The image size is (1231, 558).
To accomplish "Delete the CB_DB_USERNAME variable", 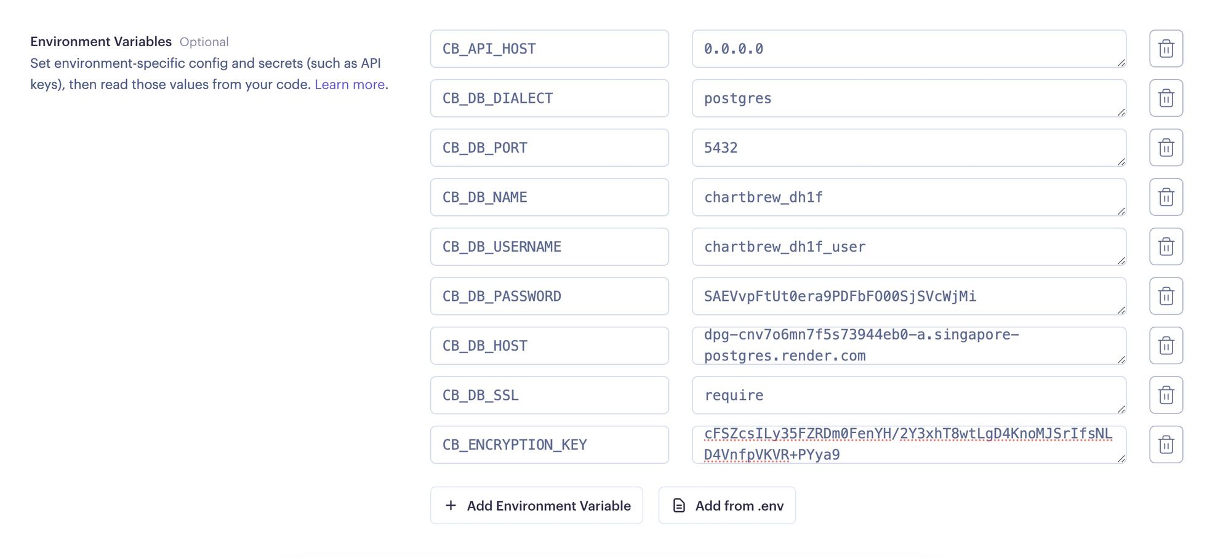I will click(x=1166, y=246).
